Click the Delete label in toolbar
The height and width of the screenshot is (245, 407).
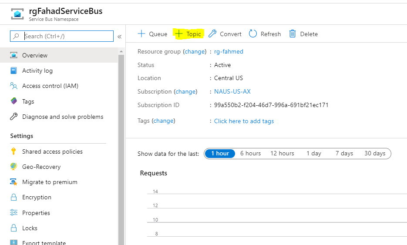pyautogui.click(x=309, y=34)
